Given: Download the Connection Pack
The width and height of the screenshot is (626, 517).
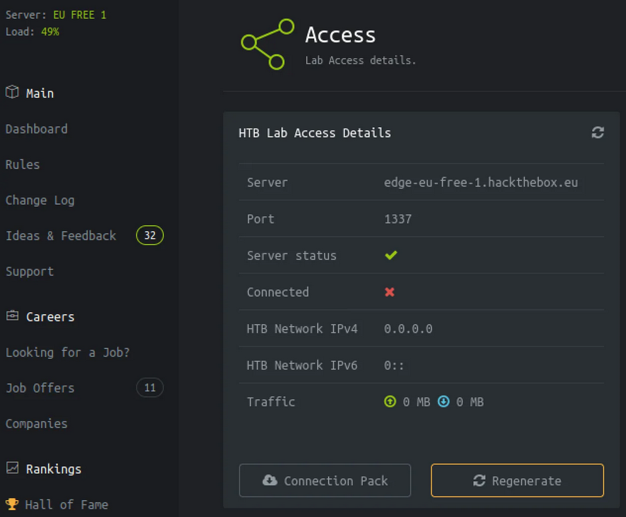Looking at the screenshot, I should click(x=325, y=480).
